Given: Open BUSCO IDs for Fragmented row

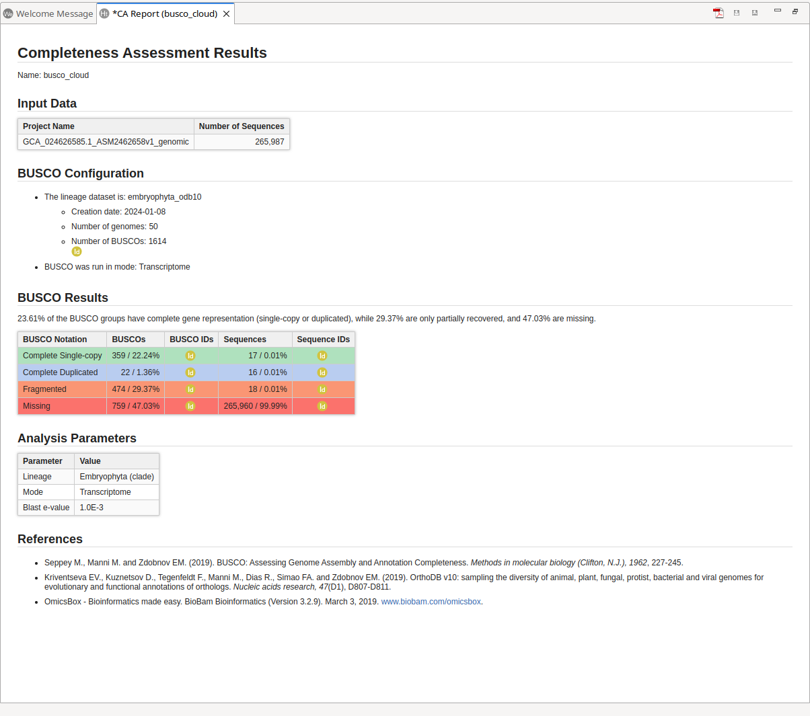Looking at the screenshot, I should [x=190, y=389].
